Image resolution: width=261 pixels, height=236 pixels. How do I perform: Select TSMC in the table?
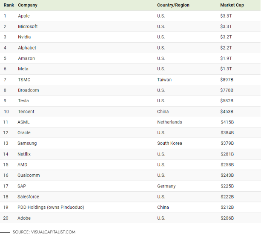pos(24,80)
